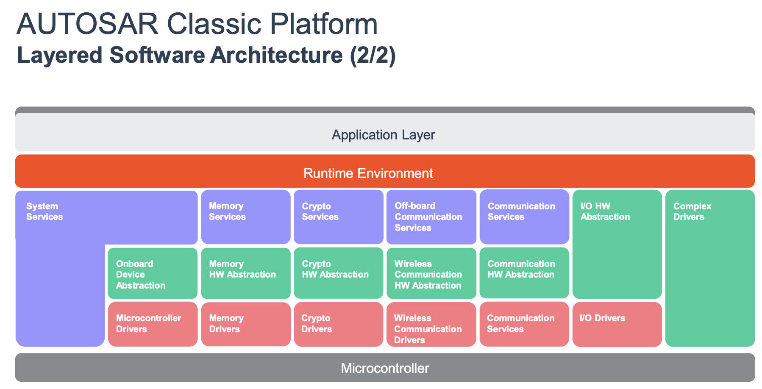This screenshot has width=762, height=389.
Task: Click the Microcontroller Drivers block
Action: point(153,324)
